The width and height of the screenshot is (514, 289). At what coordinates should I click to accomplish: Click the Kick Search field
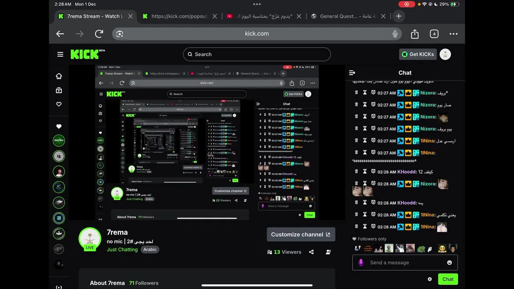pos(257,54)
